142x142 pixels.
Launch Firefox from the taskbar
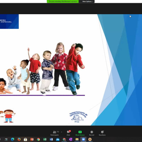coord(19,140)
